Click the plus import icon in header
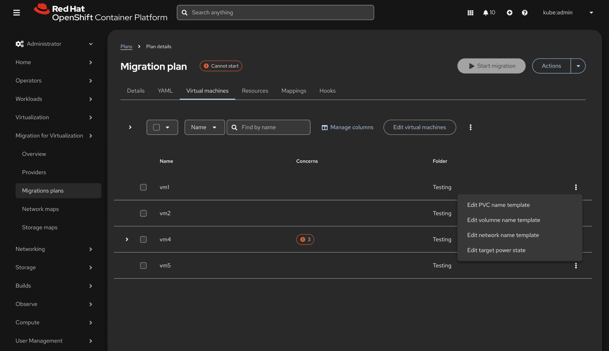 [509, 13]
